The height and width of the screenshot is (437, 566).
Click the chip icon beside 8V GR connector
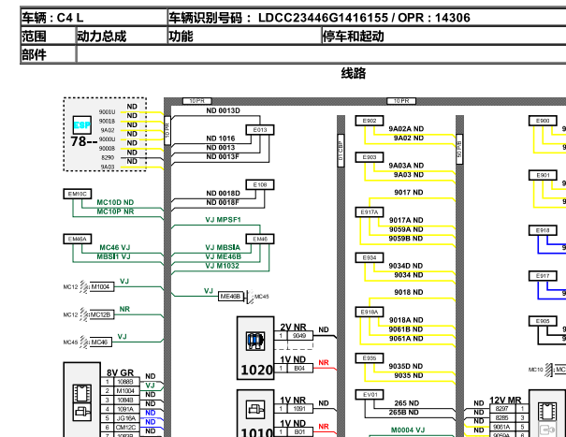tap(82, 393)
